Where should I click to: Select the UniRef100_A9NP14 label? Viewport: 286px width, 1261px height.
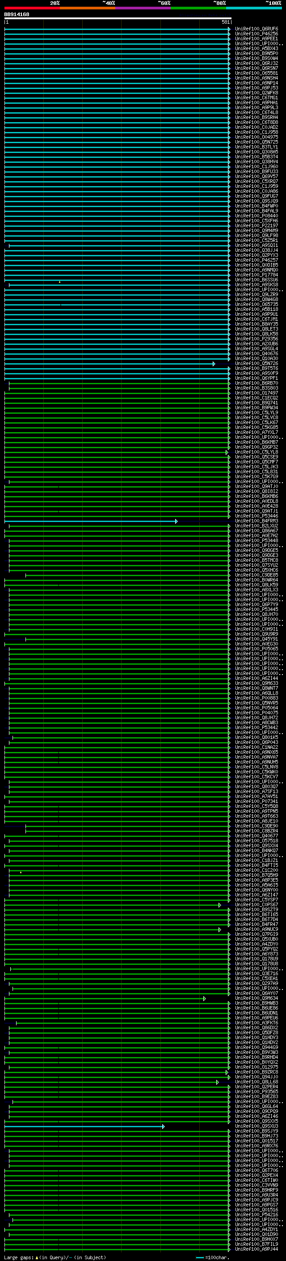click(257, 83)
